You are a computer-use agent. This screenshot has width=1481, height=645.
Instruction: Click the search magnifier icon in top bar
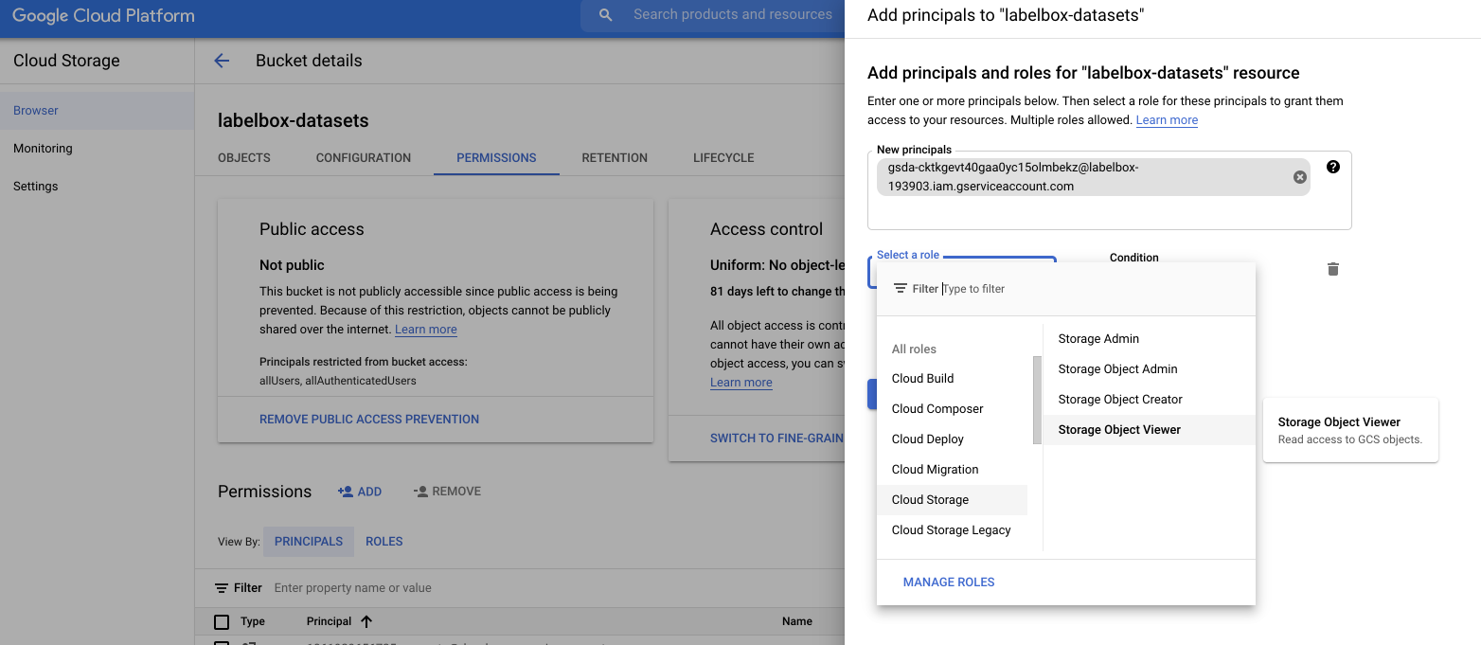click(x=606, y=15)
